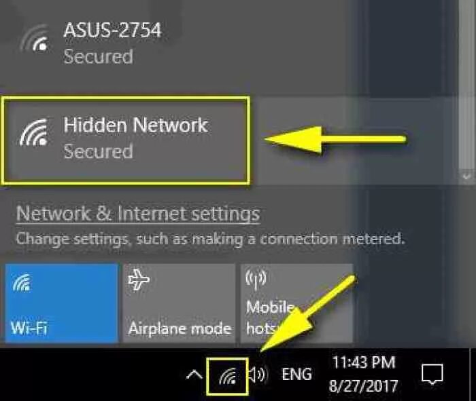Click the Wi-Fi network icon in the system tray
The image size is (476, 401).
pyautogui.click(x=228, y=377)
